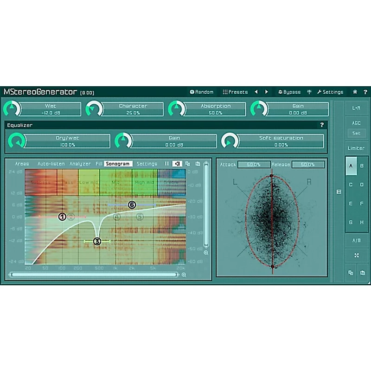The image size is (371, 371).
Task: Toggle Auto-listen in the equalizer
Action: [x=51, y=164]
